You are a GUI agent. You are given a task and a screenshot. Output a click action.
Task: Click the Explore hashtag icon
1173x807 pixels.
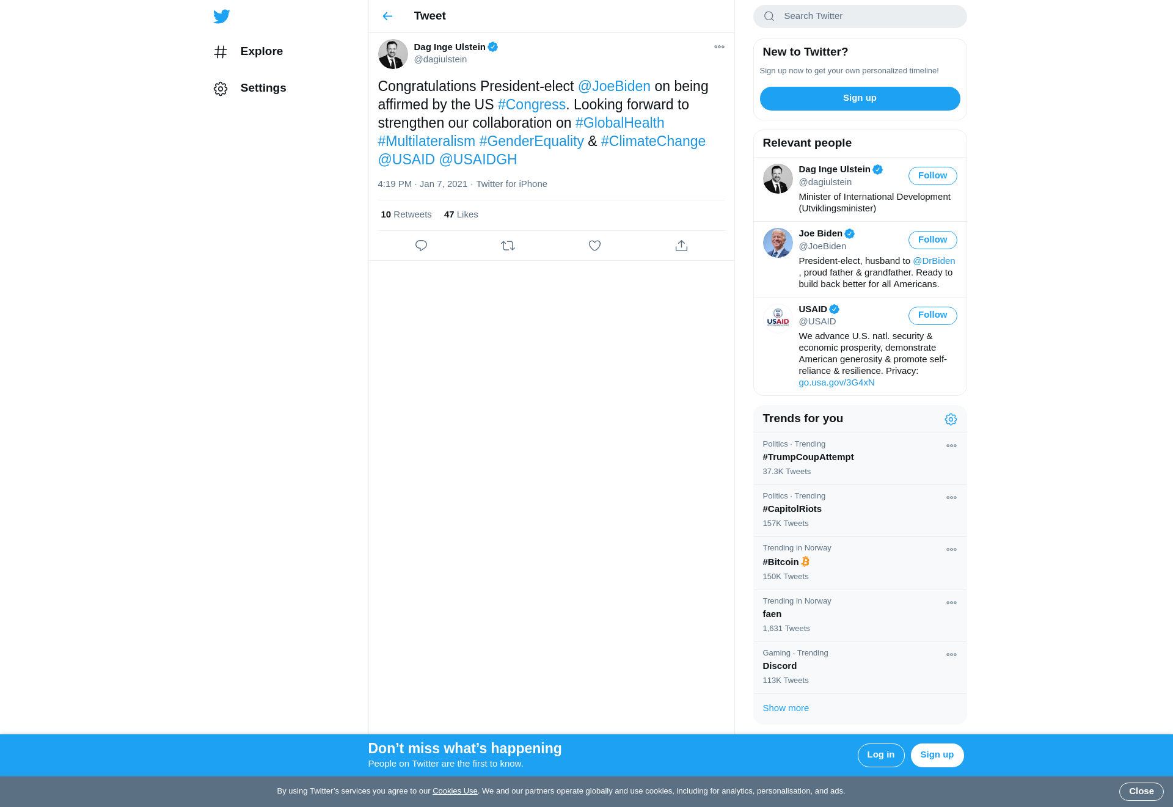[x=221, y=52]
